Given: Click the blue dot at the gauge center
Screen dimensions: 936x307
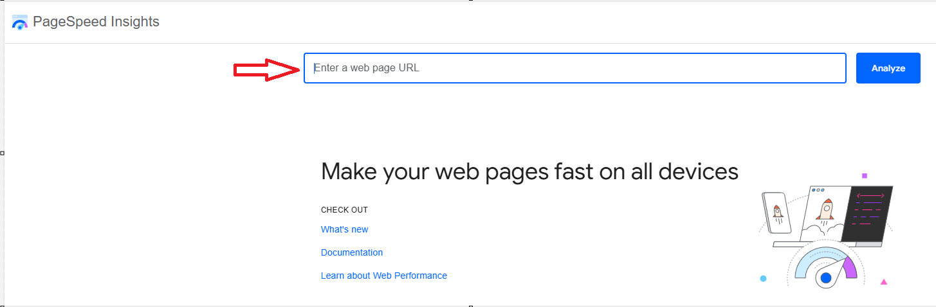Looking at the screenshot, I should [826, 278].
